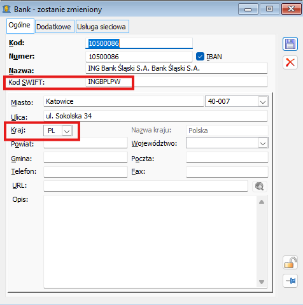Maximize the Bank window
The height and width of the screenshot is (305, 303).
[x=269, y=9]
